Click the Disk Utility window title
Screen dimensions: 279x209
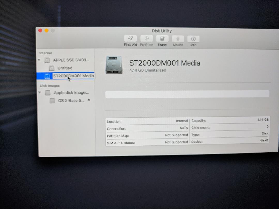click(162, 31)
